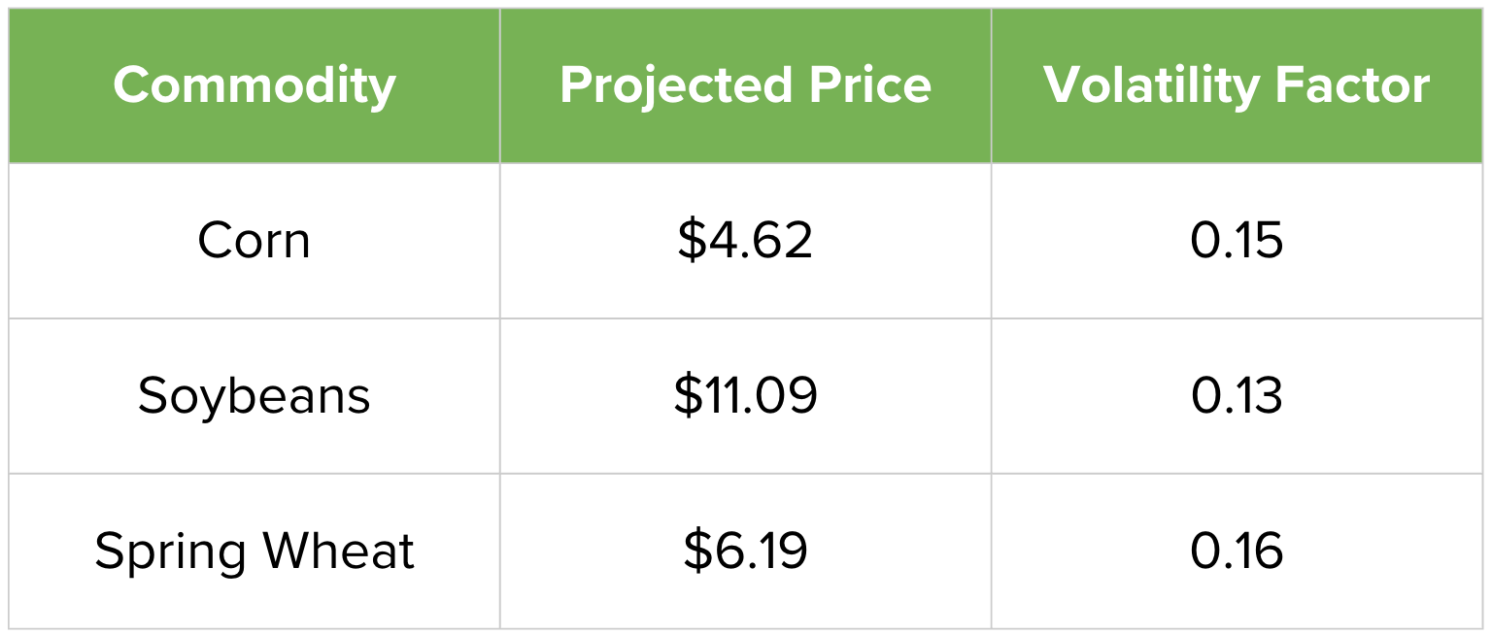This screenshot has width=1492, height=635.
Task: Click Corn's volatility factor 0.15
Action: (x=1237, y=241)
